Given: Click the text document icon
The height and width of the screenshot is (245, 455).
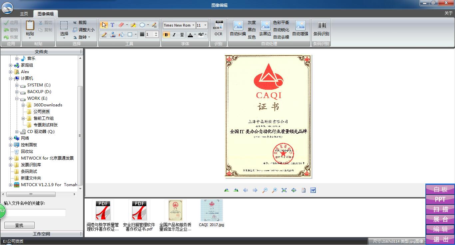Looking at the screenshot, I should click(303, 190).
